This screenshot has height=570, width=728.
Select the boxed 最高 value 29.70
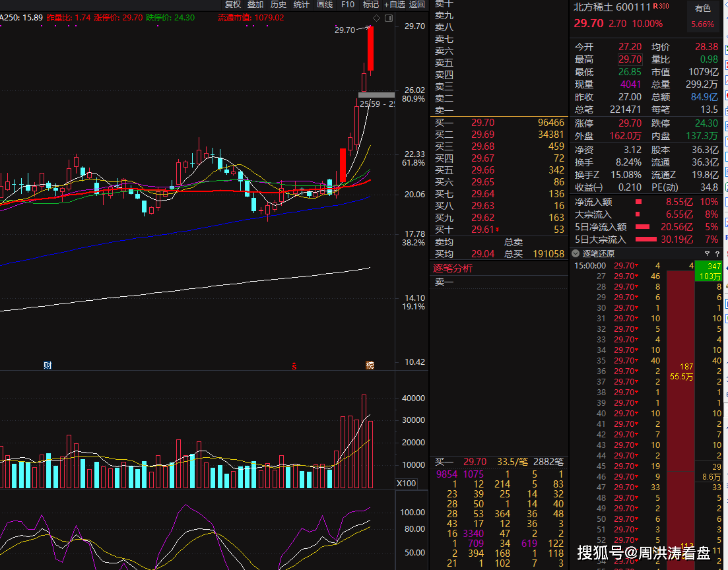(x=630, y=59)
